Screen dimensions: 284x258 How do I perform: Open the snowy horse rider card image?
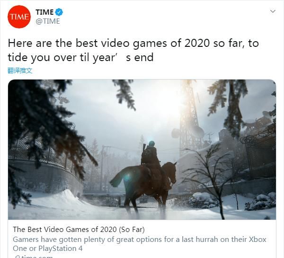point(142,150)
